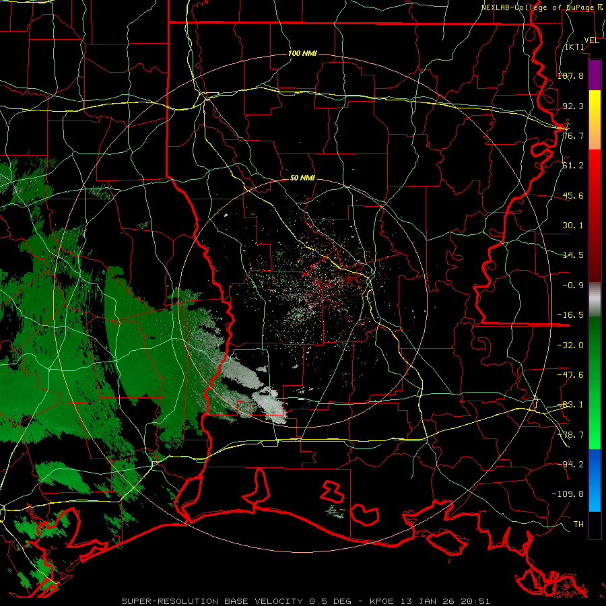Click the -78.7 velocity scale value
The width and height of the screenshot is (606, 606).
point(570,435)
